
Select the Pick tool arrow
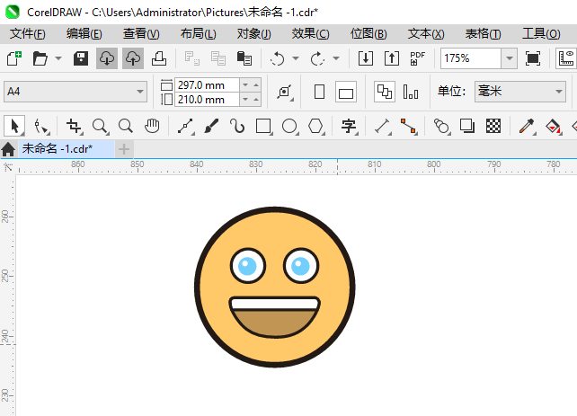tap(14, 126)
